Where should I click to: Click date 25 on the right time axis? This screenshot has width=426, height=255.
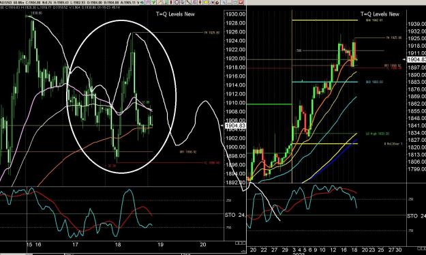(x=381, y=250)
